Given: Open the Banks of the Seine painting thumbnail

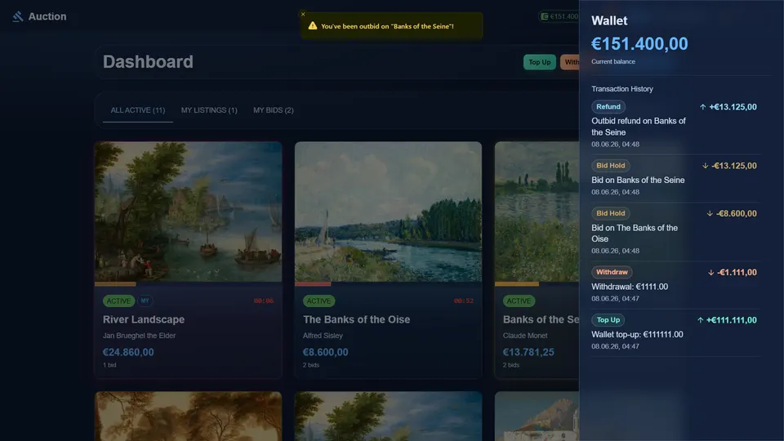Looking at the screenshot, I should [x=537, y=212].
